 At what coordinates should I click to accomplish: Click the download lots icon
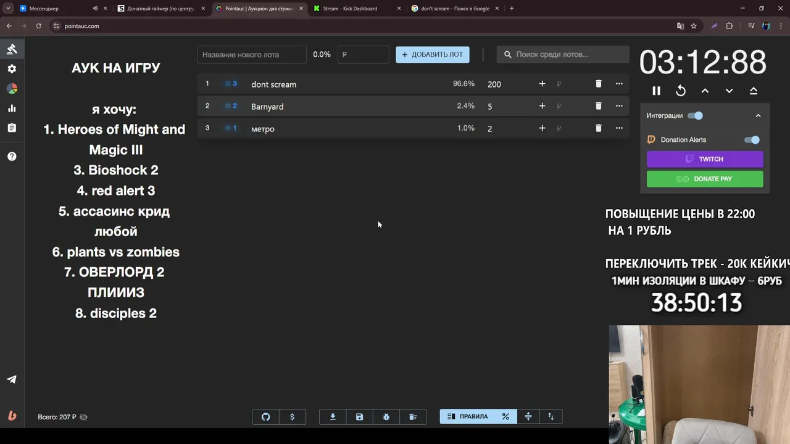(333, 417)
